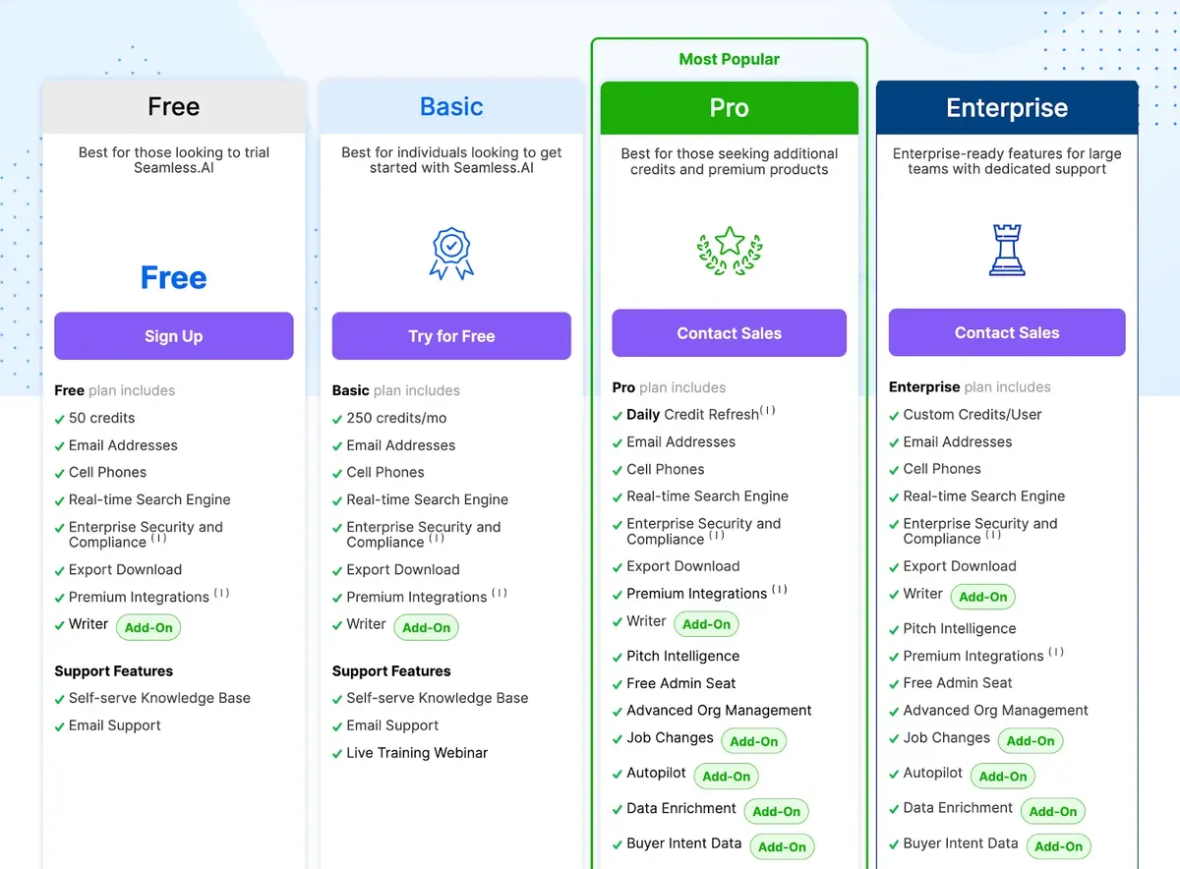Click the Add-On badge next to Autopilot in Pro
The image size is (1180, 869).
(726, 776)
